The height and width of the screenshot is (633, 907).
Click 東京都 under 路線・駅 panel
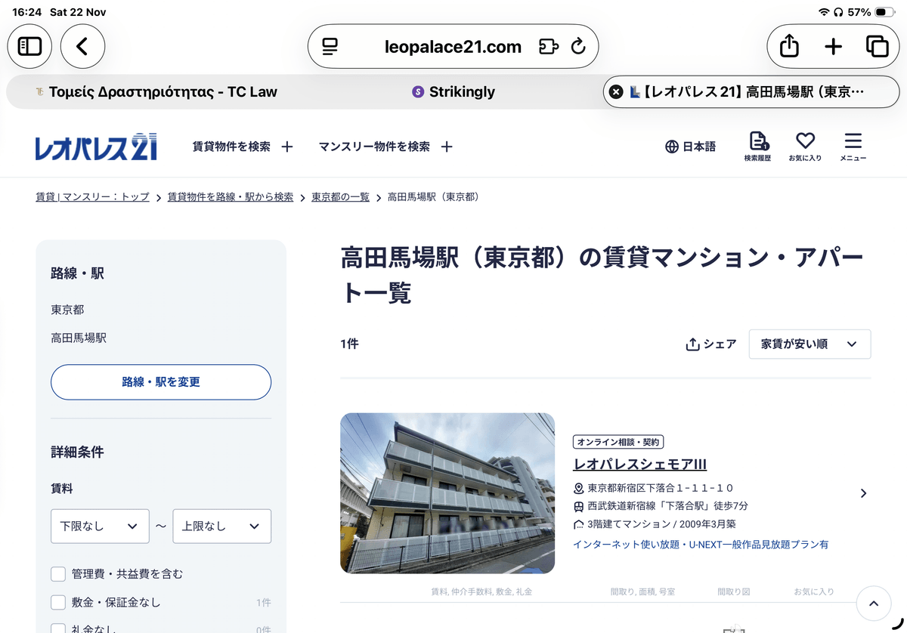coord(67,310)
